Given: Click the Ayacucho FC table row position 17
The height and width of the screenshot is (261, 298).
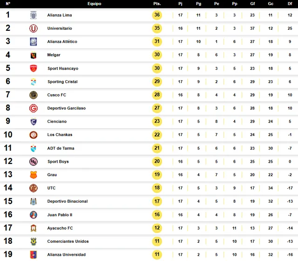Looking at the screenshot, I should coord(149,228).
